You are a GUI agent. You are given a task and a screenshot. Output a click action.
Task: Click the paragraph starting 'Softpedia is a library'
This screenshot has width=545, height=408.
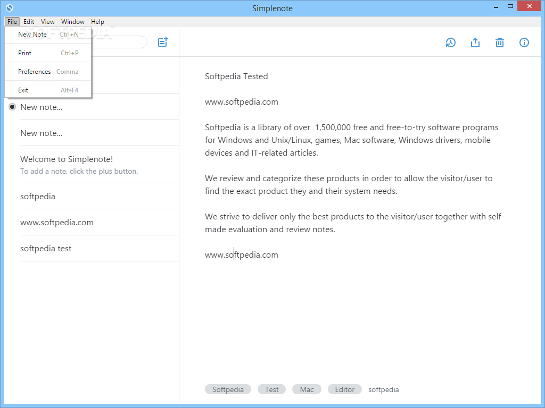(x=351, y=140)
